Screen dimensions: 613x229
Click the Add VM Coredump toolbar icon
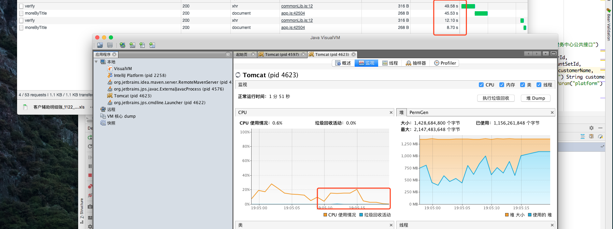(x=142, y=45)
